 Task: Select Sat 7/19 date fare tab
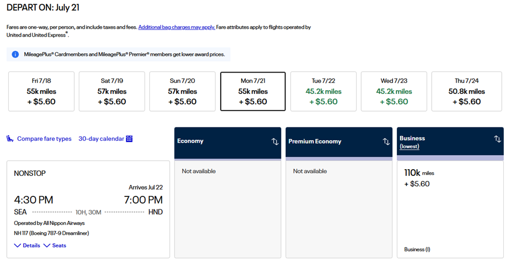[112, 91]
